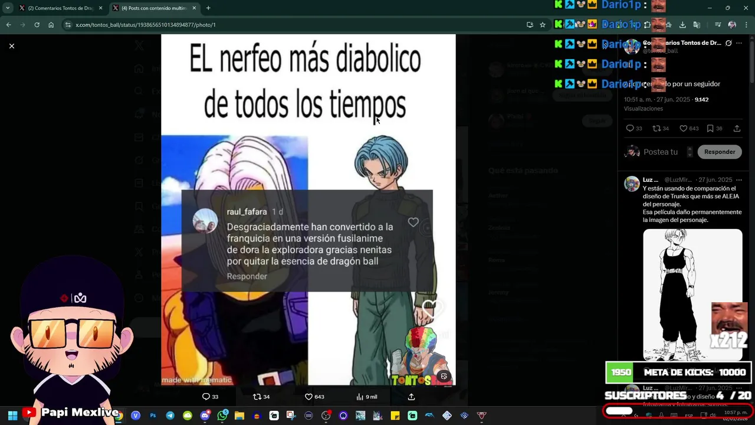
Task: Reload the current page
Action: (37, 25)
